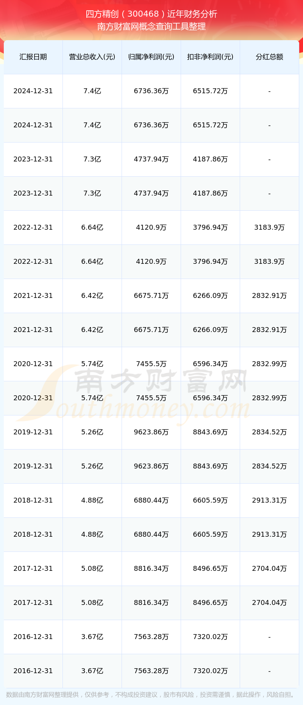
Task: Select the second 2021-12-31 date cell
Action: (x=33, y=330)
